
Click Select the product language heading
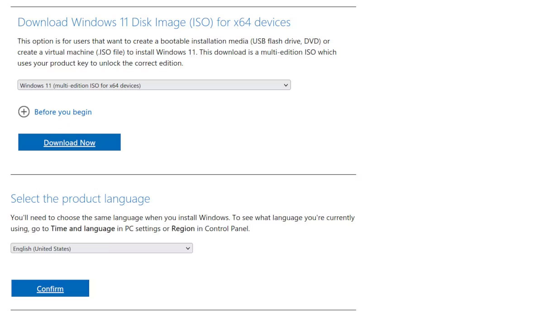pos(80,198)
